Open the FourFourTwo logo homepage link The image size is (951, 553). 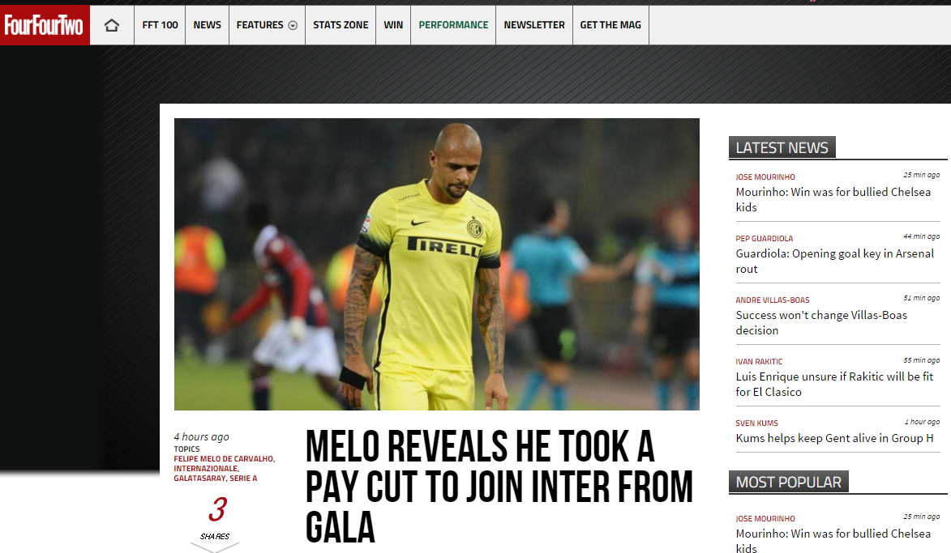45,25
